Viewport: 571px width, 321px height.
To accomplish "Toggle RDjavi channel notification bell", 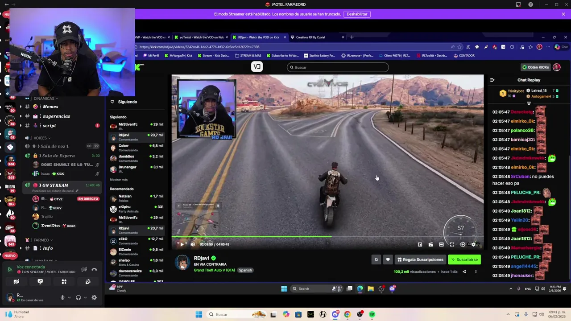I will (376, 259).
